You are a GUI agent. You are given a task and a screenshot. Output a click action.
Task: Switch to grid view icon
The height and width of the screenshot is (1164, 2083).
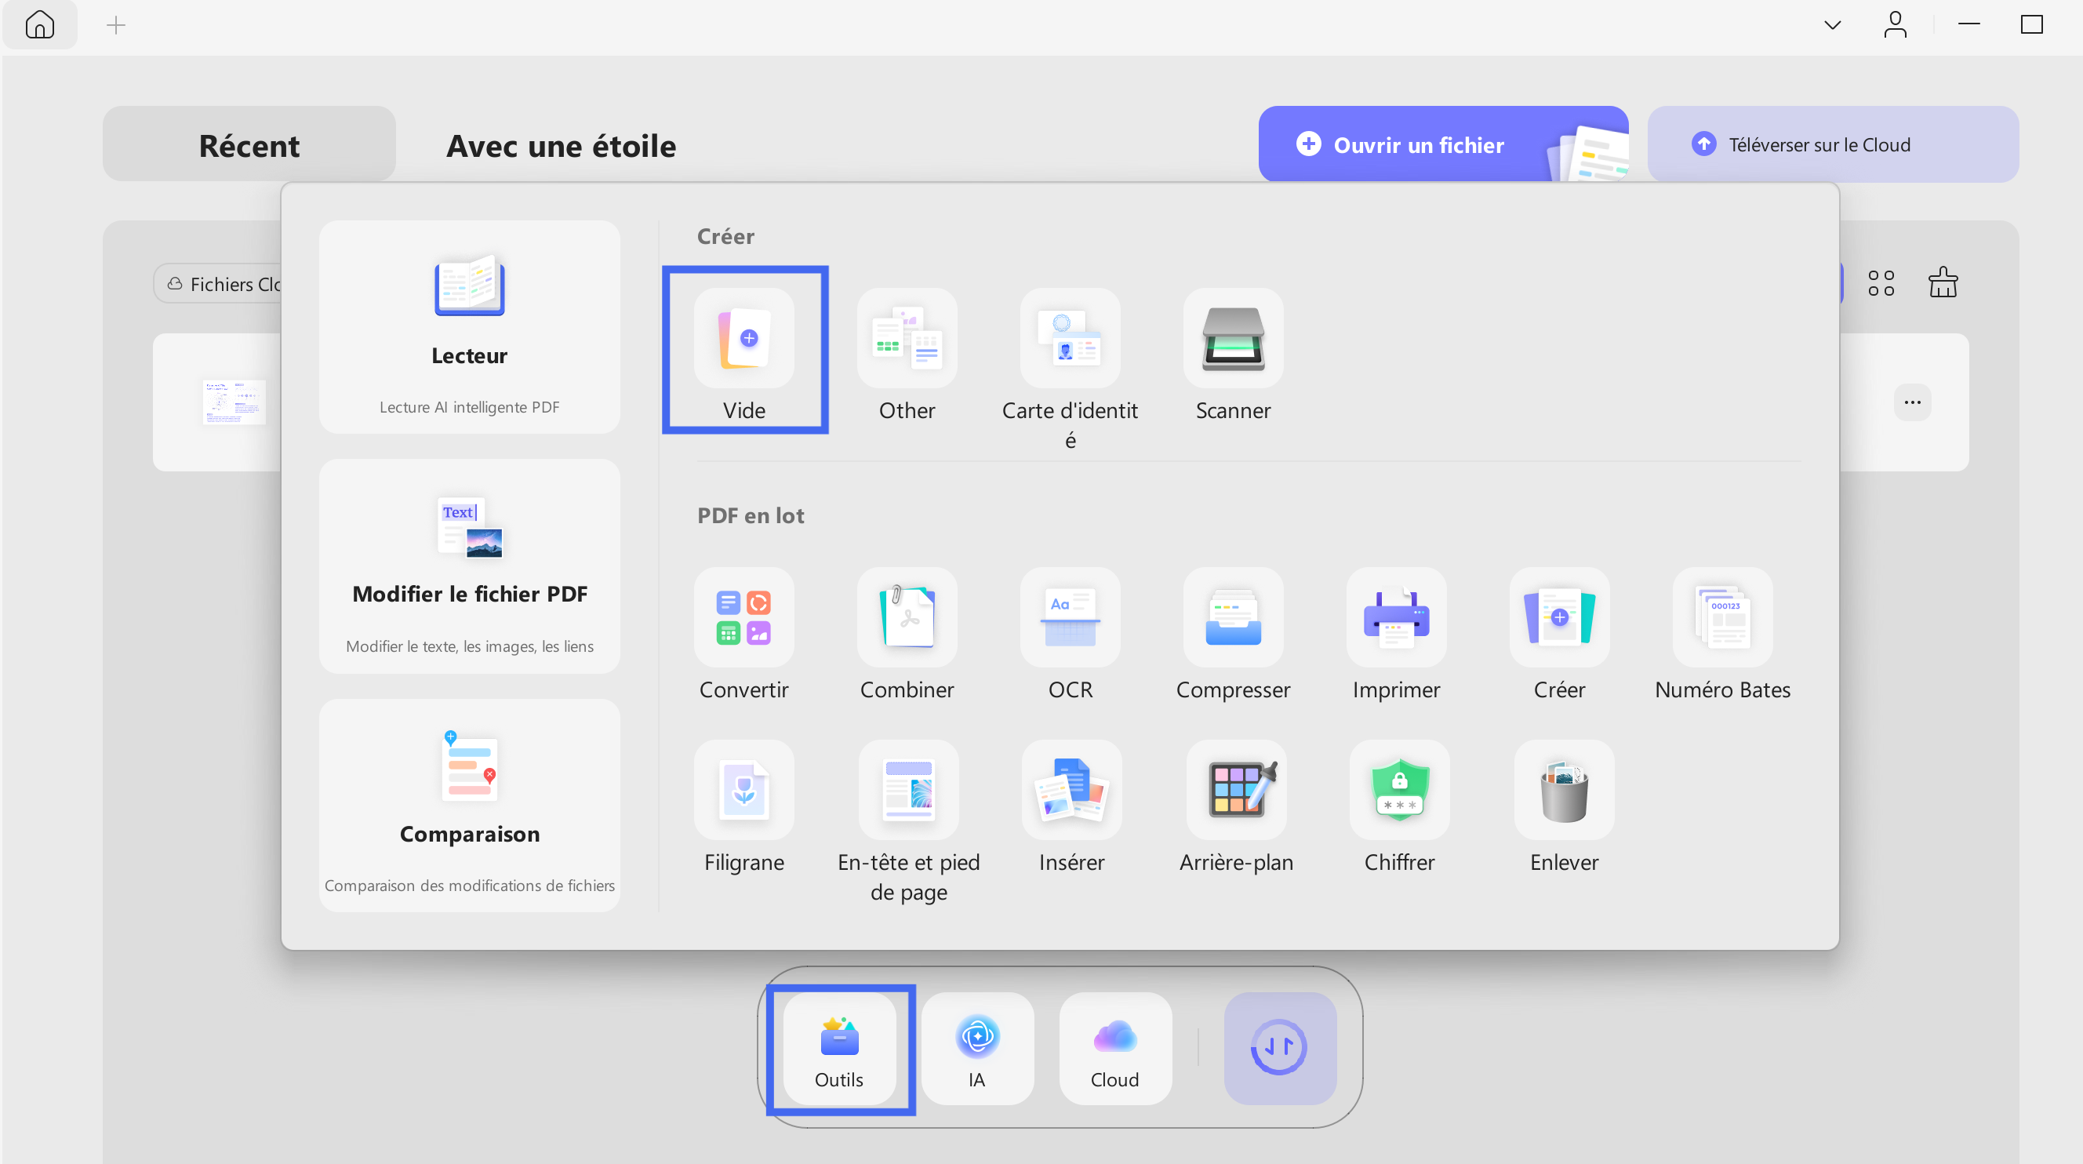coord(1881,283)
